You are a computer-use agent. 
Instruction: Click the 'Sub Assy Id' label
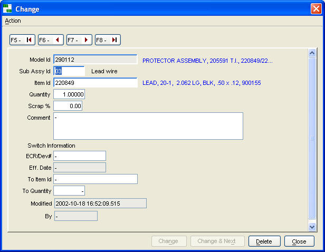(35, 71)
